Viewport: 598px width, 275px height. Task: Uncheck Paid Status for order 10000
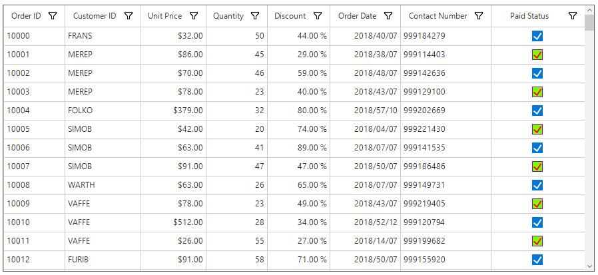coord(537,36)
